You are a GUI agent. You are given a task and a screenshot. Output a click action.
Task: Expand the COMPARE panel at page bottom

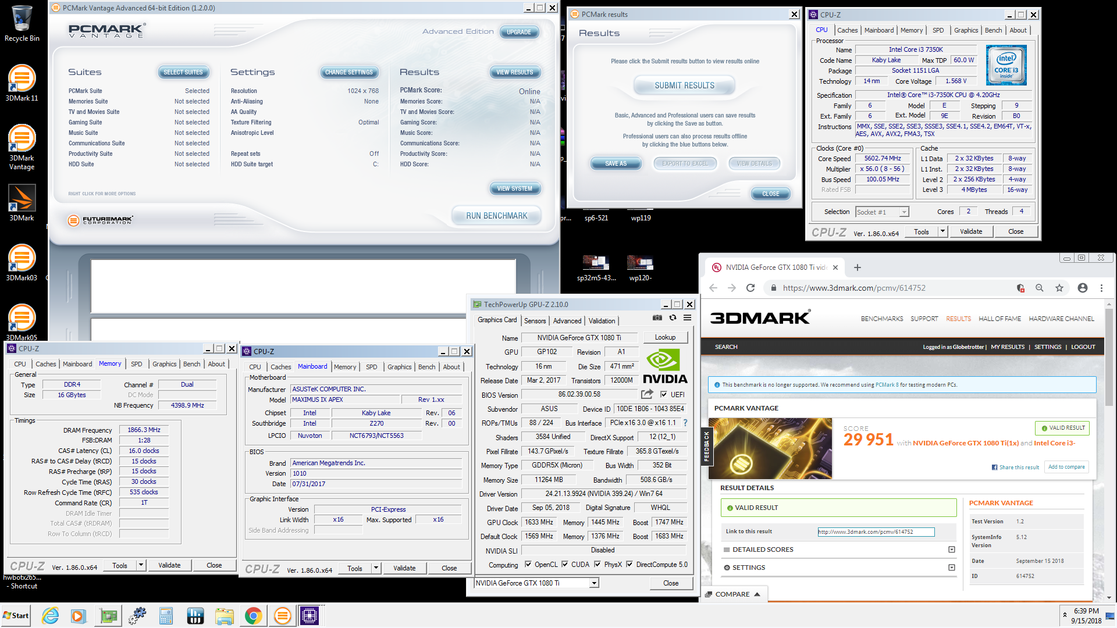click(732, 594)
